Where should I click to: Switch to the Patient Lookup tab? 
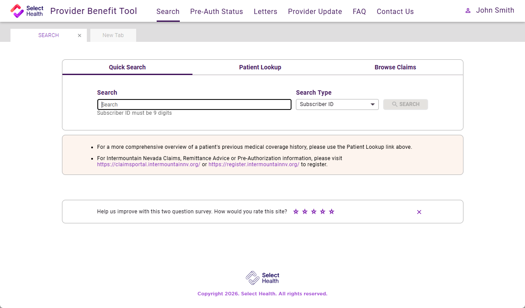click(260, 67)
